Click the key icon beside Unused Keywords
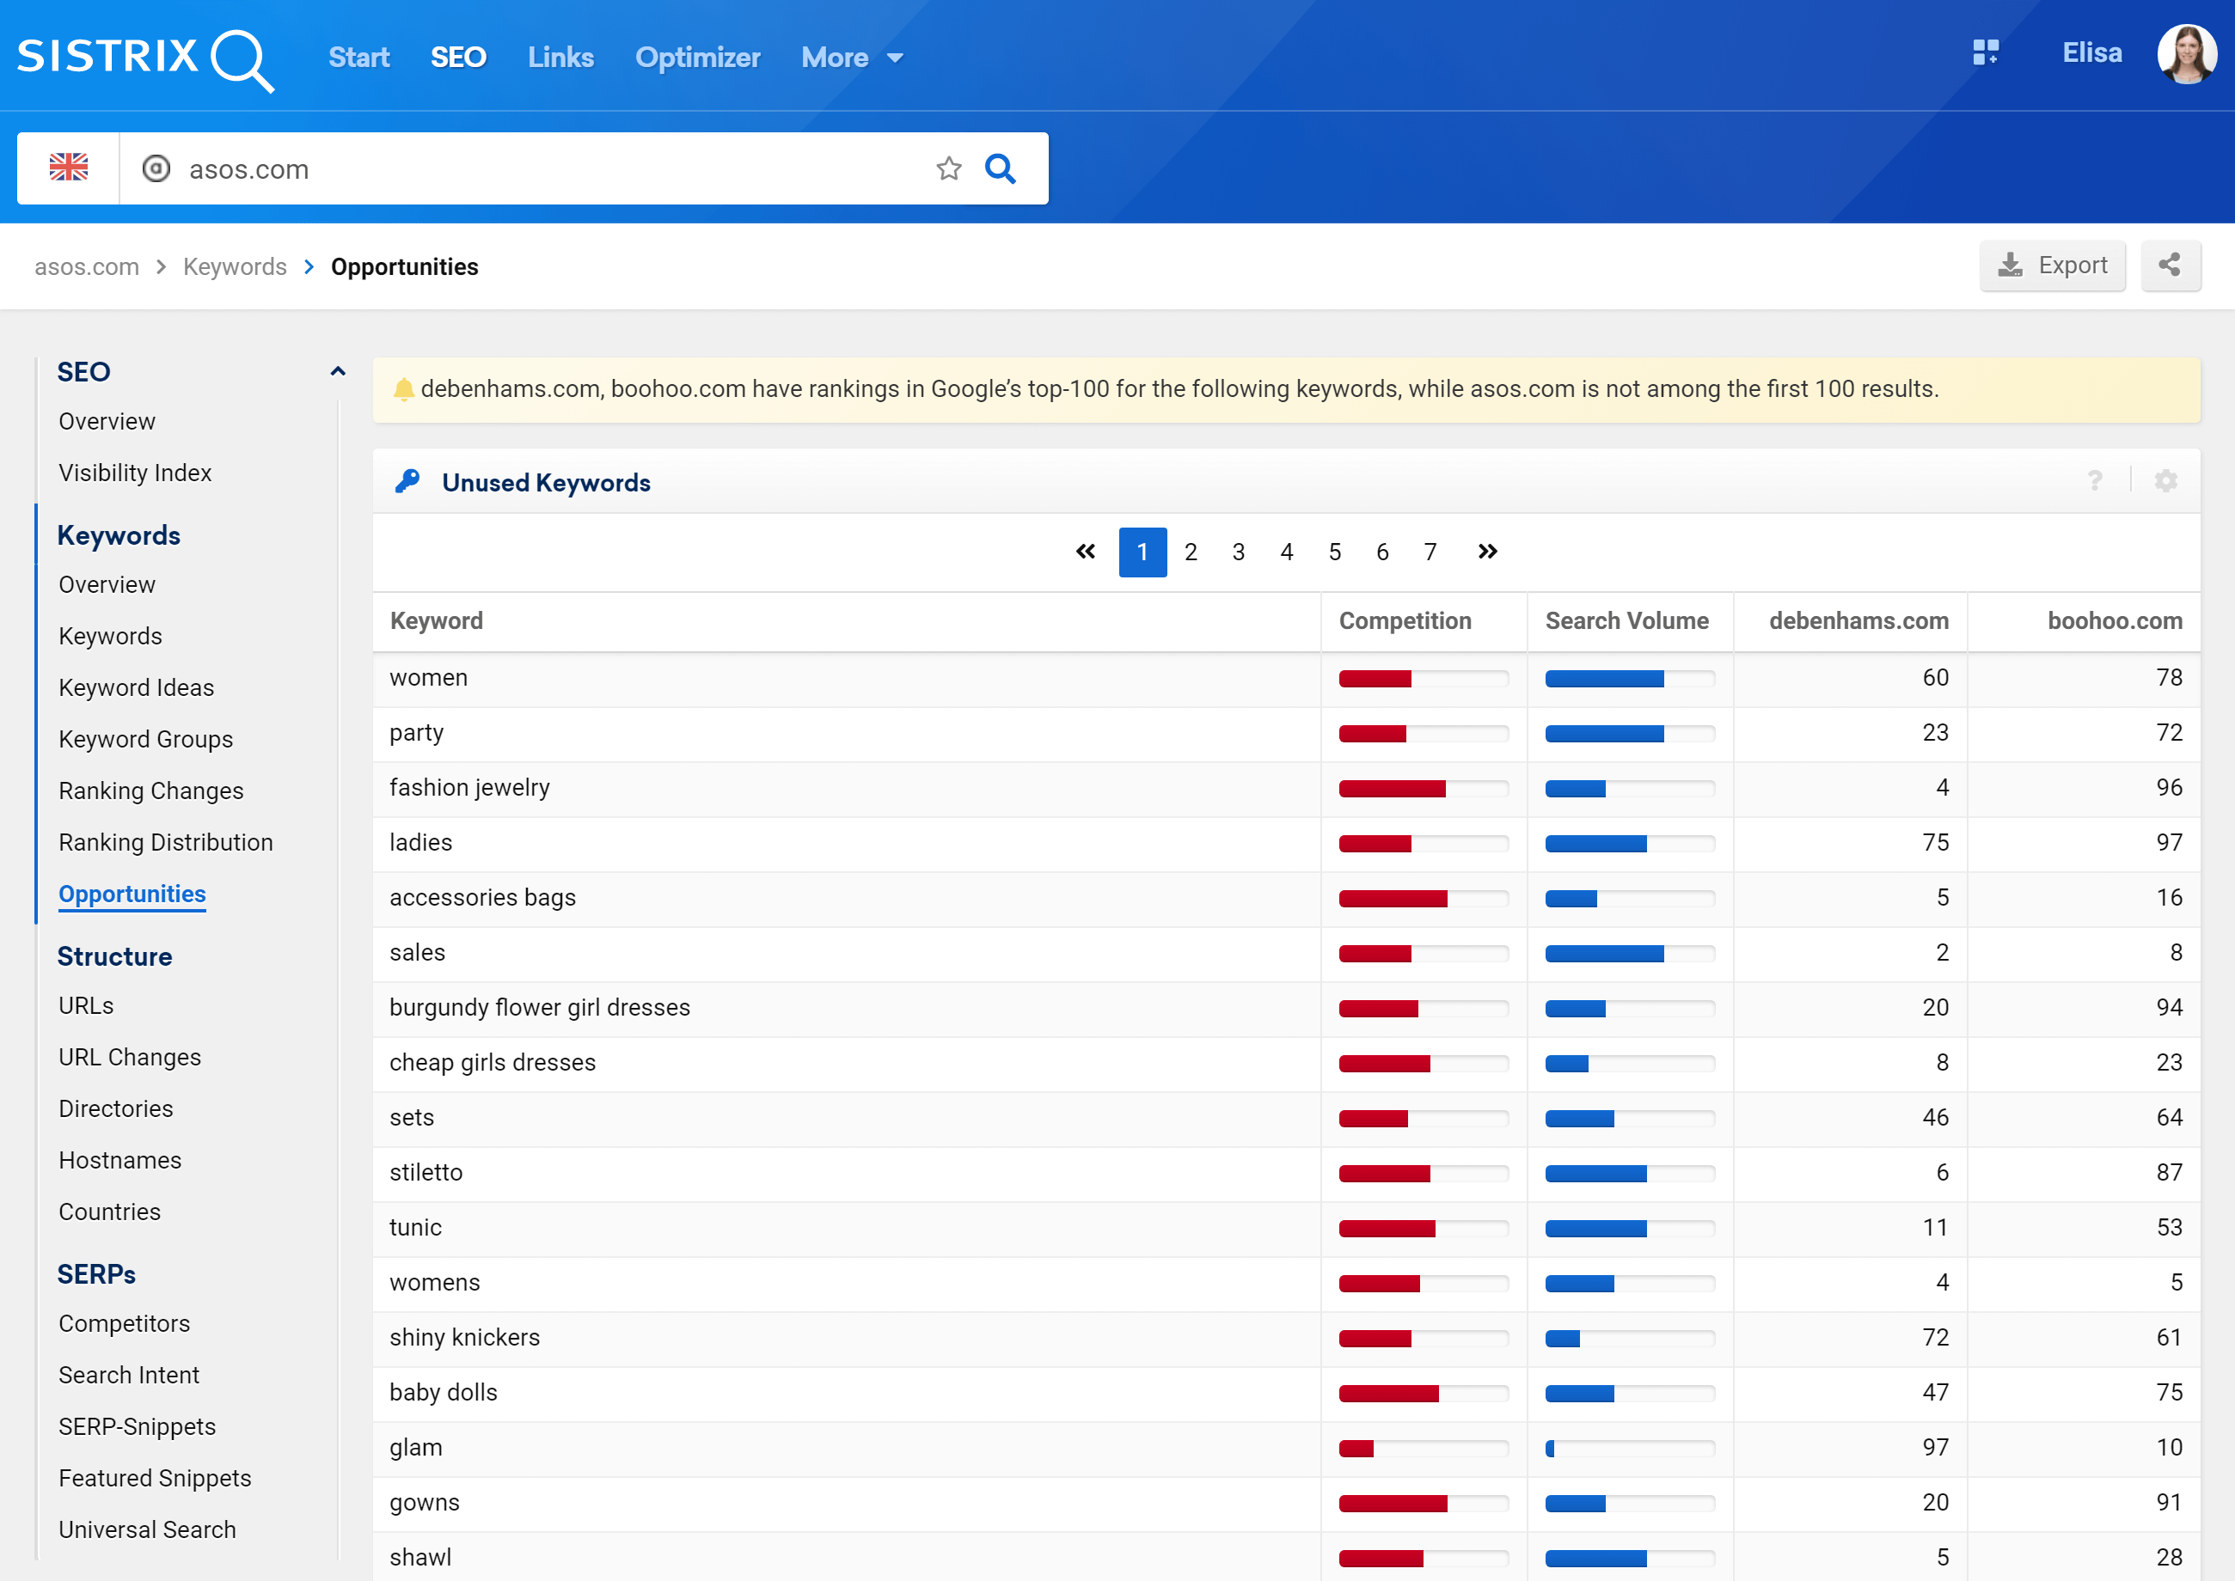The width and height of the screenshot is (2235, 1581). pyautogui.click(x=407, y=481)
